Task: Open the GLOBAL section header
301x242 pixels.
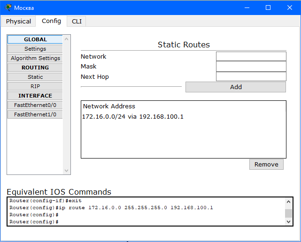Action: point(35,39)
